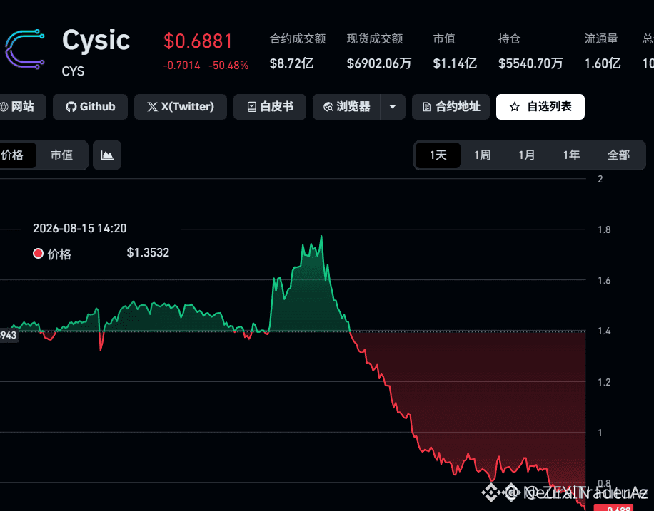Image resolution: width=654 pixels, height=511 pixels.
Task: Open the 白皮书 whitepaper button
Action: [270, 107]
